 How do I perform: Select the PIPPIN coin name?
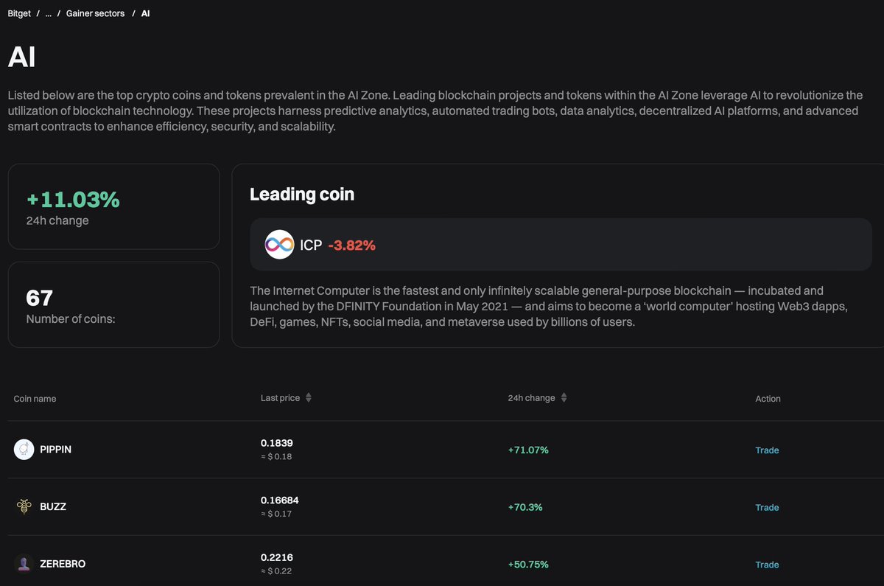click(x=55, y=449)
